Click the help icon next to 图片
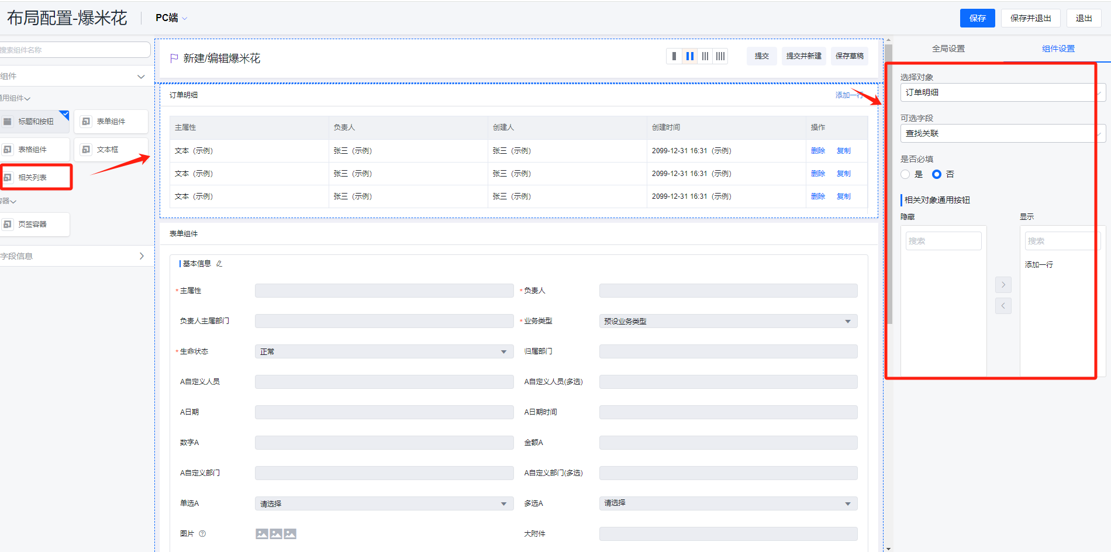The image size is (1111, 552). click(x=202, y=534)
